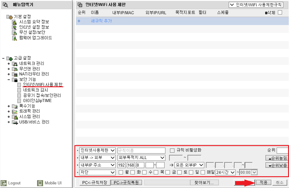The image size is (289, 188).
Task: Open 네트워크 감시 menu item
Action: tap(36, 90)
